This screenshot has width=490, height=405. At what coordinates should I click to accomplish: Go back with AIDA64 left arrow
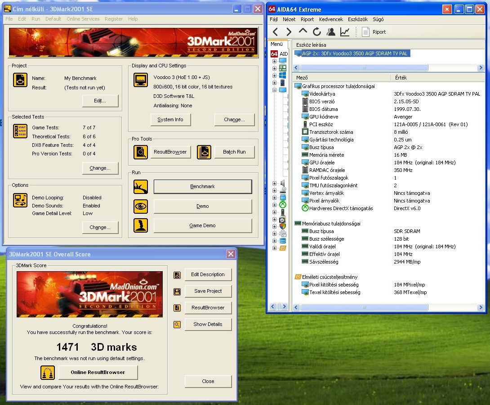tap(275, 32)
